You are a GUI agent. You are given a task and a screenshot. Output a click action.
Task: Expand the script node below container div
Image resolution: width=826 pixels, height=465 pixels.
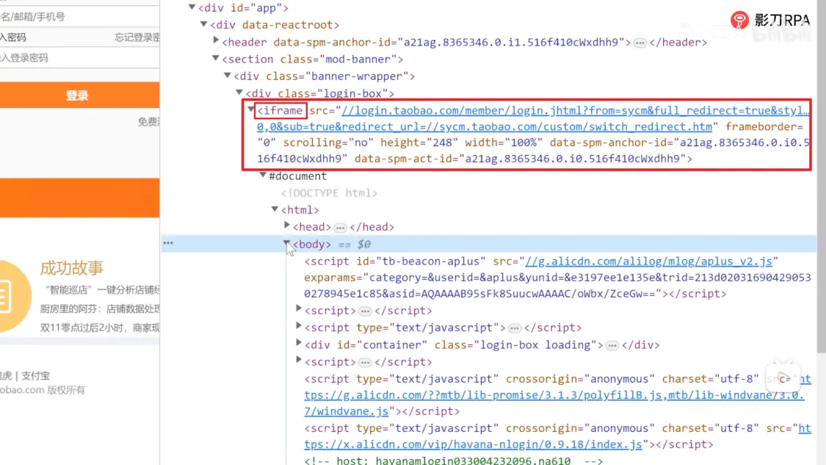pos(299,360)
